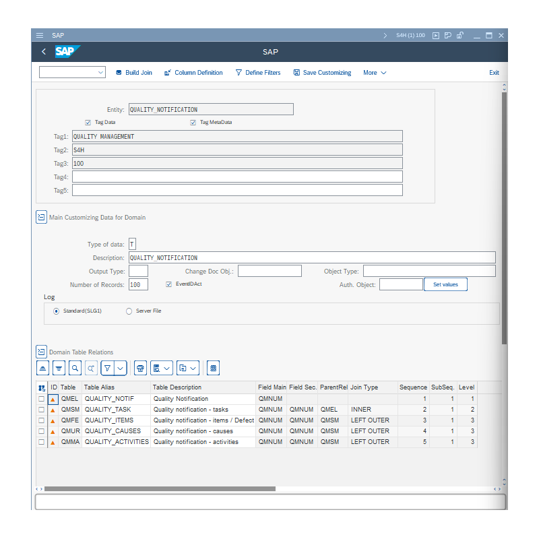539x539 pixels.
Task: Click the sort ascending icon in table toolbar
Action: tap(43, 369)
